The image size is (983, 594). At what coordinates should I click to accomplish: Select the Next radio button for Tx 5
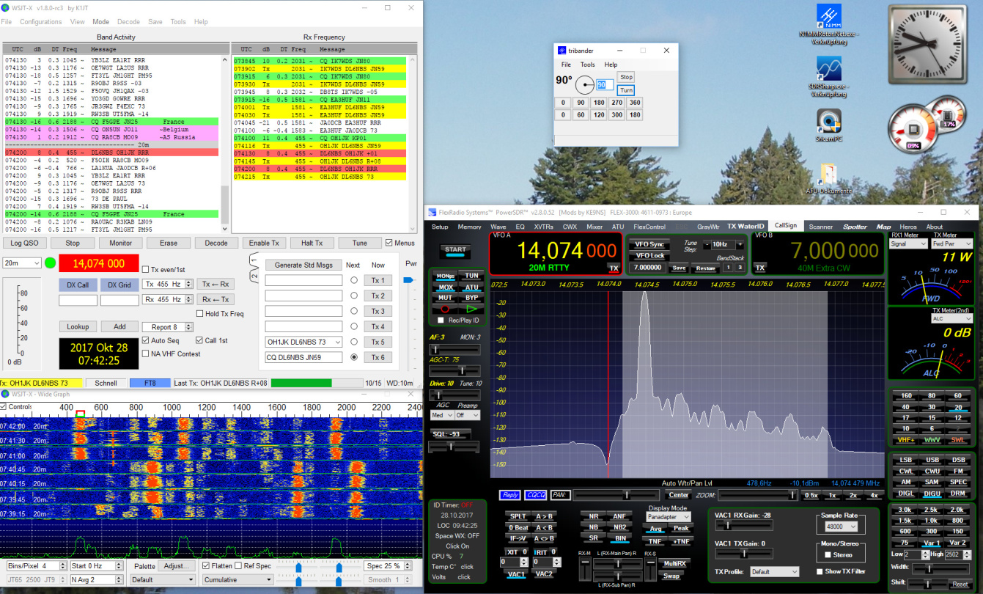pyautogui.click(x=353, y=342)
